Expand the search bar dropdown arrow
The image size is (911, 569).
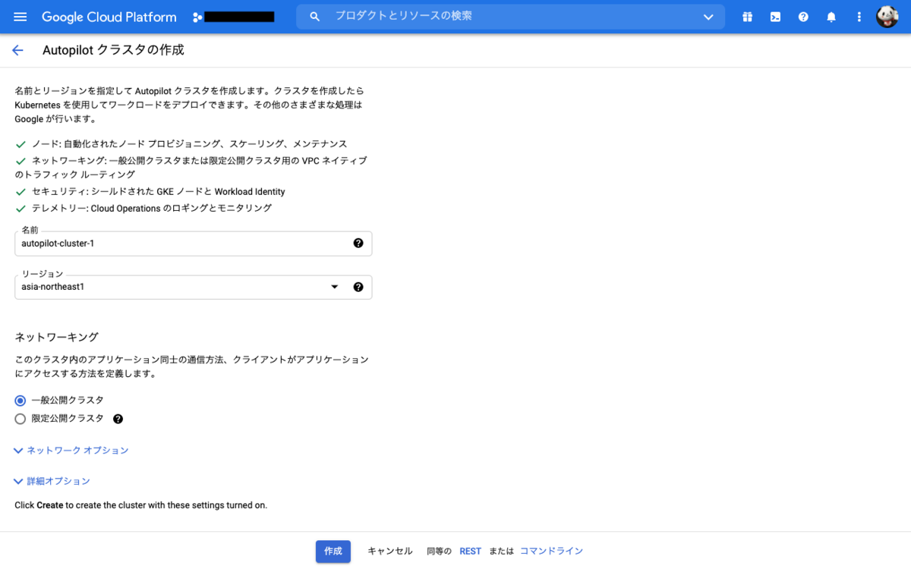(708, 17)
